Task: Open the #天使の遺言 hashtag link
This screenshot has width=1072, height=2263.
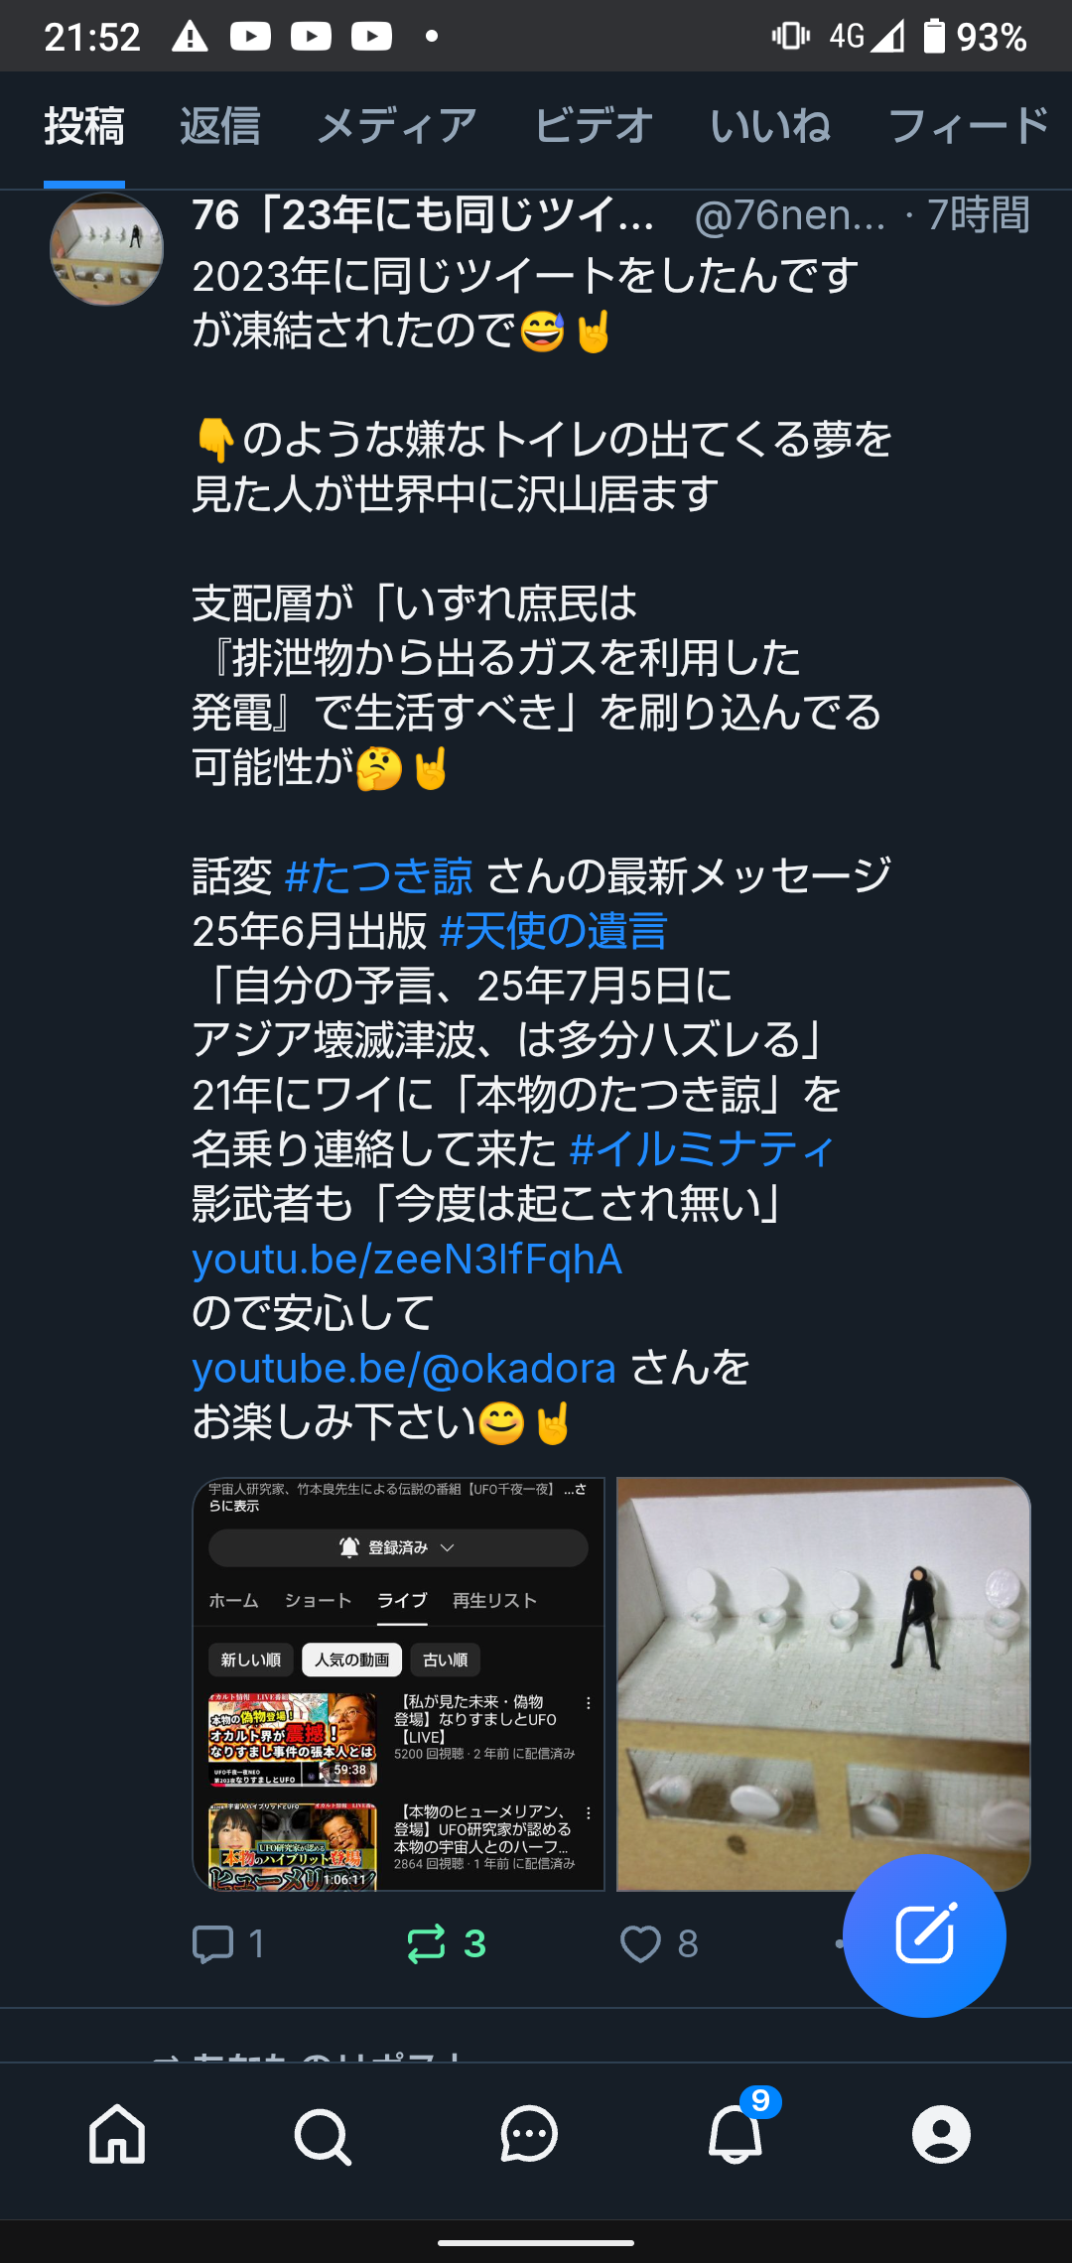Action: tap(553, 931)
